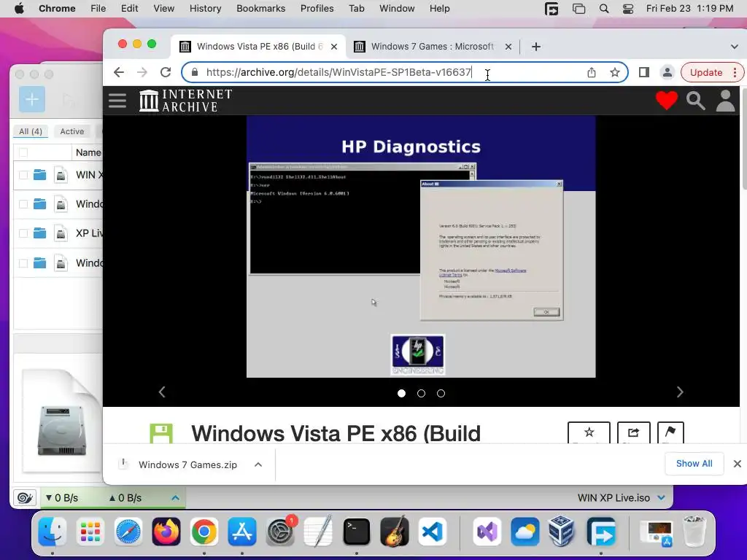747x560 pixels.
Task: Open Windows 7 Games.zip download options
Action: pyautogui.click(x=258, y=464)
